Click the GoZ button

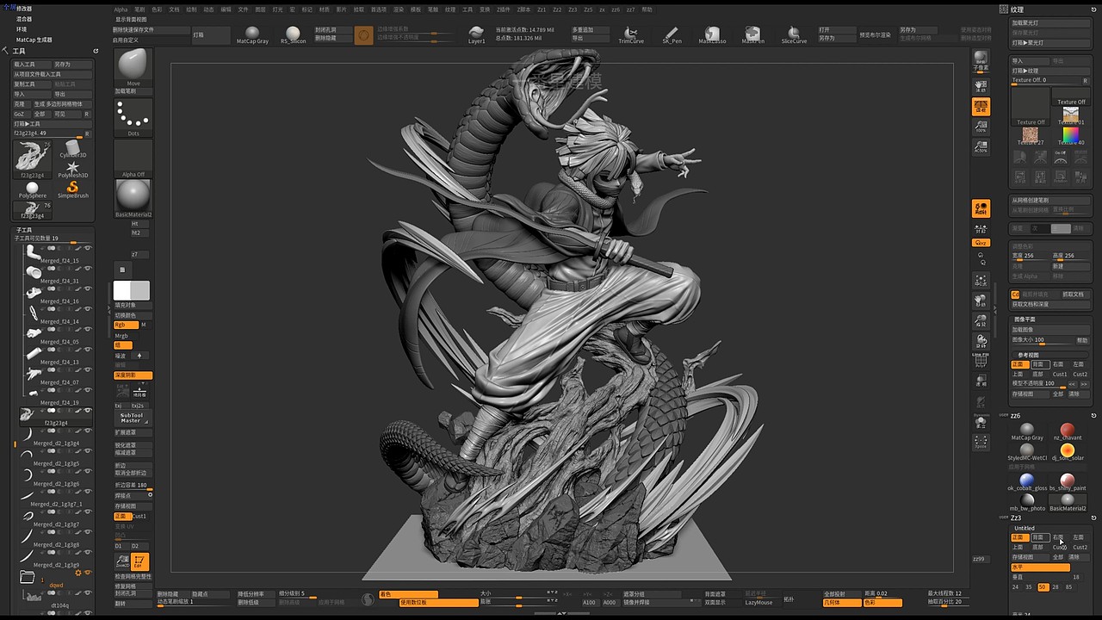[x=20, y=114]
